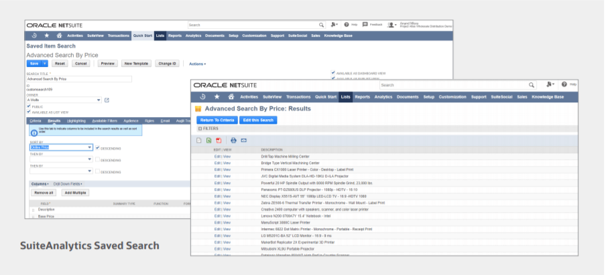Click the Reset button

59,64
